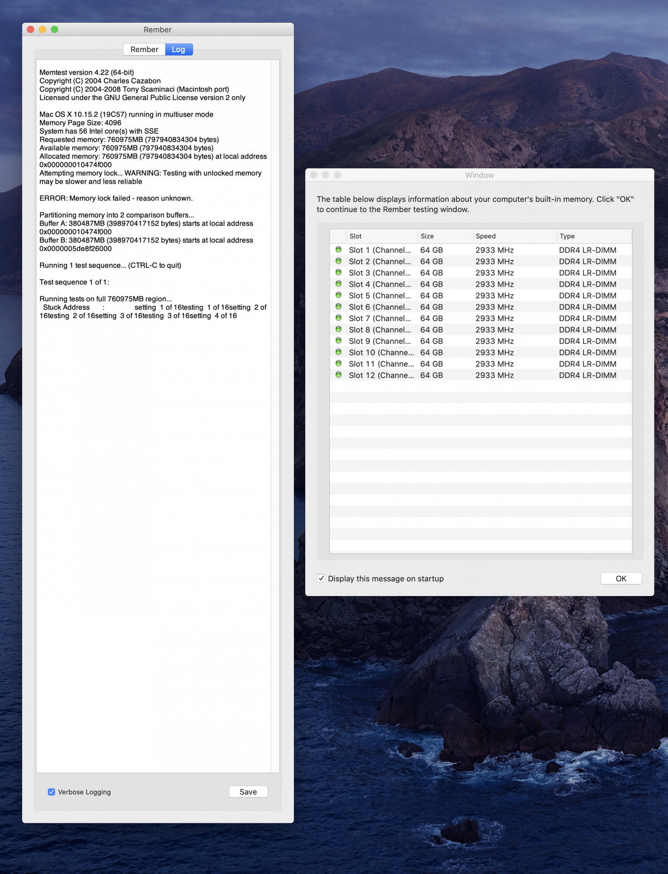Click DDR4 LR-DIMM type of Slot 7
Viewport: 668px width, 874px height.
[x=588, y=318]
